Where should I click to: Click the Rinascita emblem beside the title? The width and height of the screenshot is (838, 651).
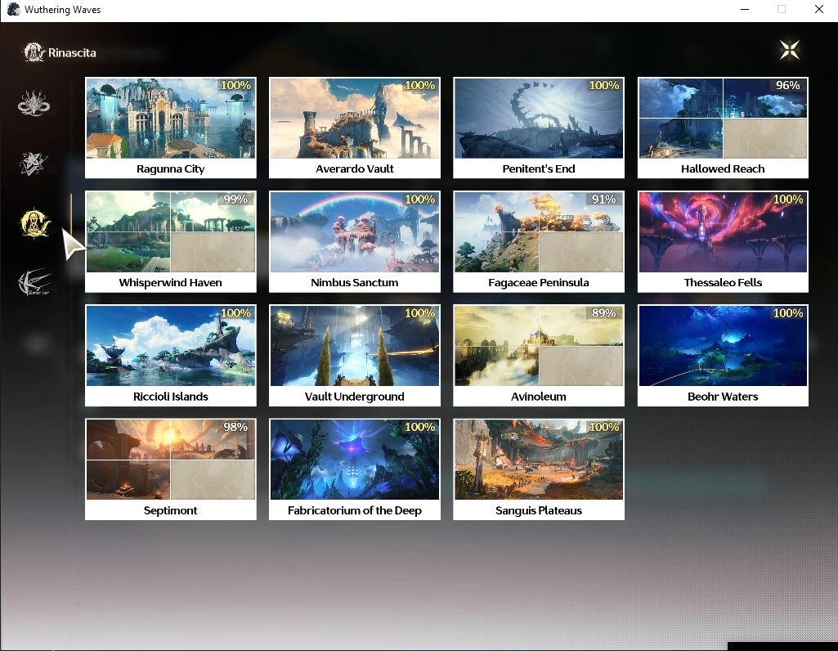[x=34, y=52]
